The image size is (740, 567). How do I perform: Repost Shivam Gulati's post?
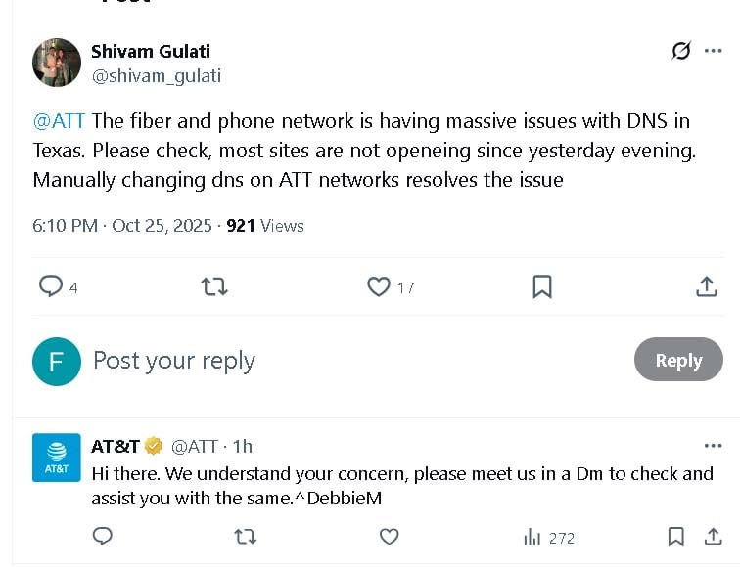[x=214, y=286]
